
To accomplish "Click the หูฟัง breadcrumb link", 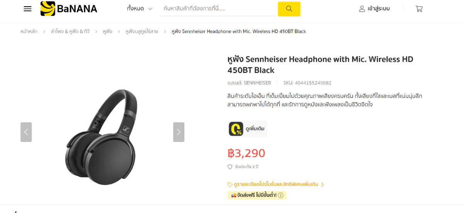I will [x=108, y=31].
